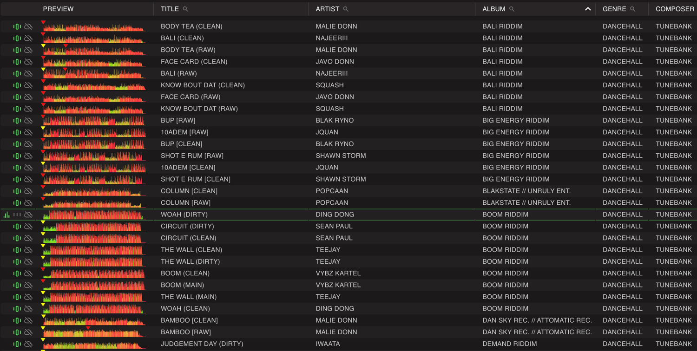This screenshot has width=697, height=351.
Task: Select the DANCEHALL genre in the WOAH (CLEAN) row
Action: coord(623,309)
